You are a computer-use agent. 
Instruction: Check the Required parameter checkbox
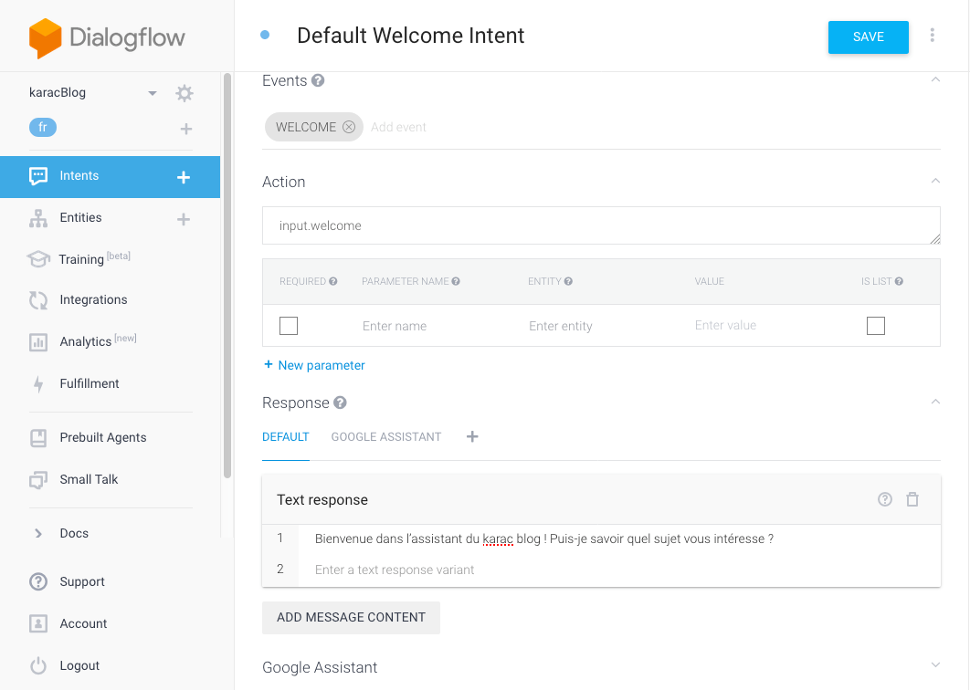pyautogui.click(x=289, y=326)
